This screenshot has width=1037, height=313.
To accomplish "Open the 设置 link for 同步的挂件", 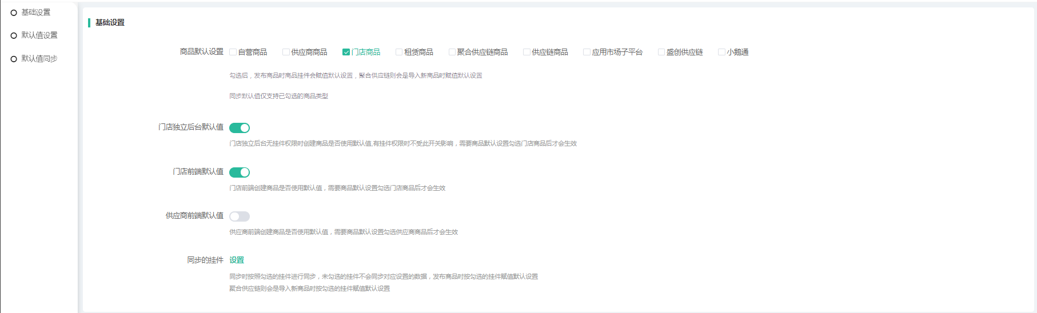I will 237,260.
